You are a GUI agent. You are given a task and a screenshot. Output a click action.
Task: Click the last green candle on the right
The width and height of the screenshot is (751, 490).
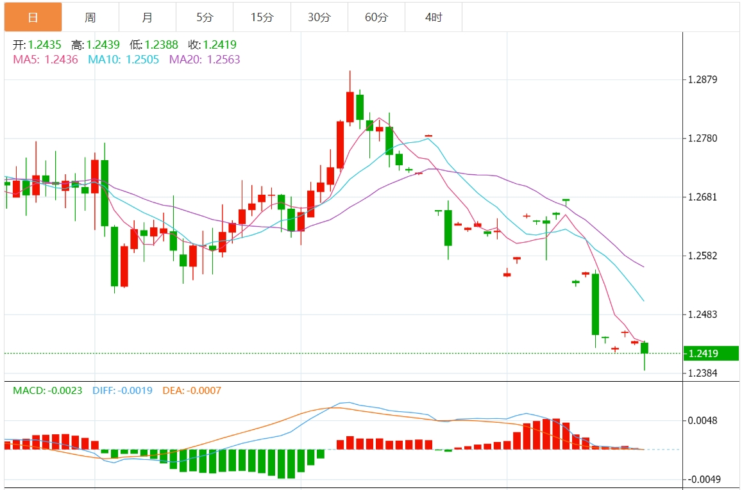coord(645,348)
